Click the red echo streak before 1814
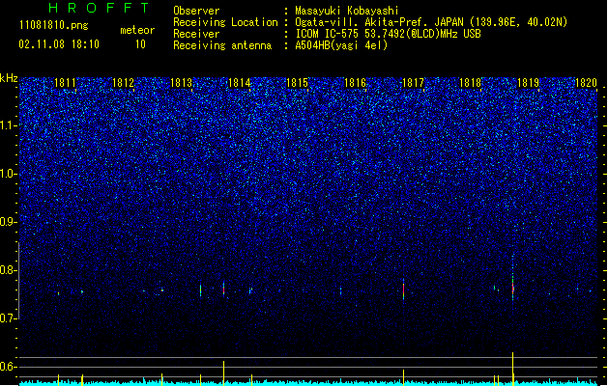The width and height of the screenshot is (608, 386). [223, 289]
